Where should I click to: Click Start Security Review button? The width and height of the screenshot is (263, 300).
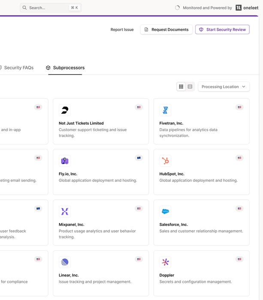click(222, 30)
